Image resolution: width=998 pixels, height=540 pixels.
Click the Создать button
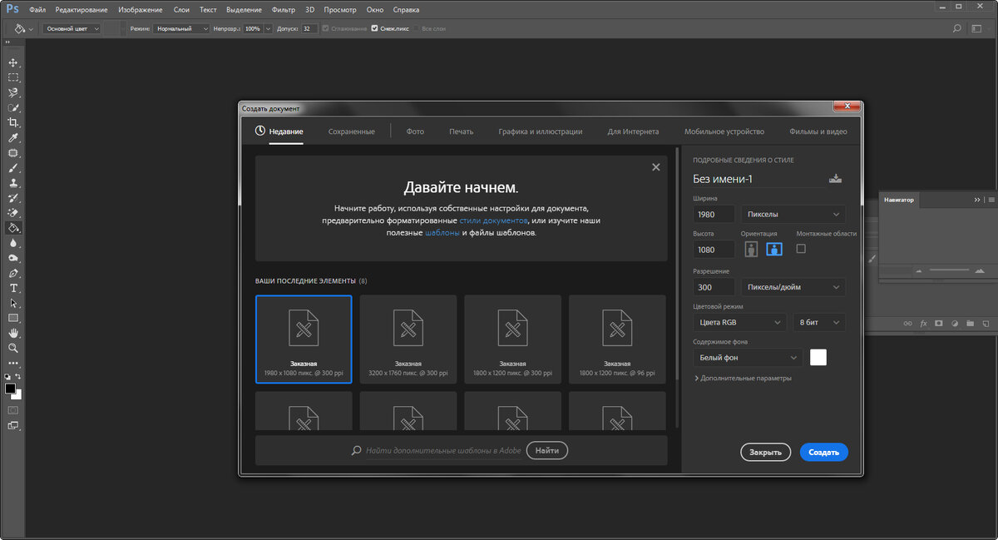tap(824, 452)
